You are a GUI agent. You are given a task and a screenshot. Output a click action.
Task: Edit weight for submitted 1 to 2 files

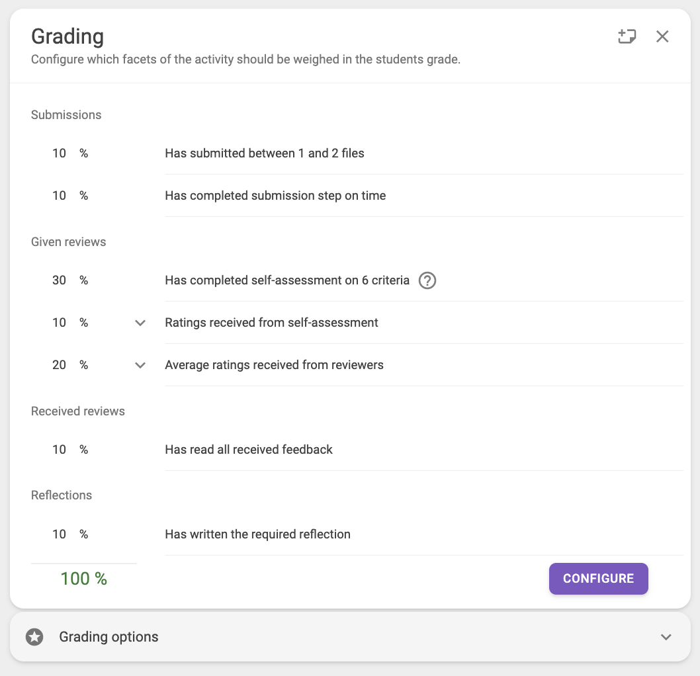point(60,153)
